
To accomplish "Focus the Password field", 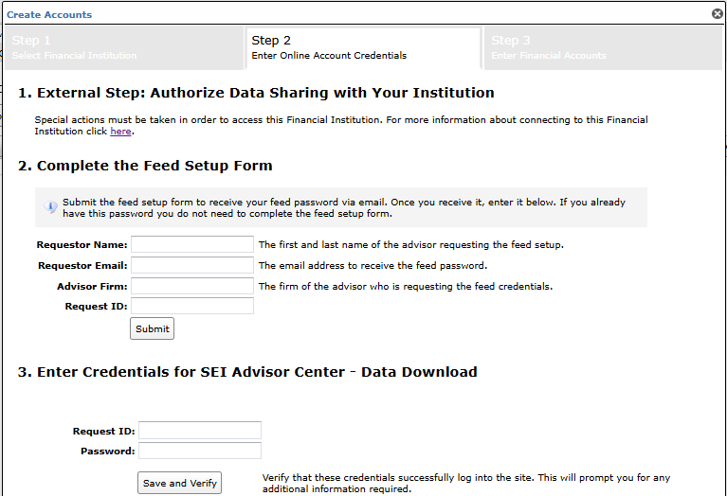I will click(x=200, y=451).
